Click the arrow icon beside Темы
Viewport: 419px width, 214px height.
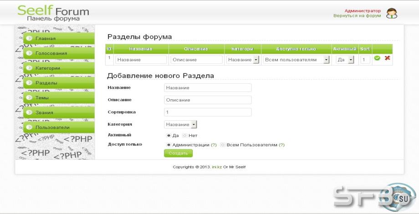pyautogui.click(x=29, y=97)
